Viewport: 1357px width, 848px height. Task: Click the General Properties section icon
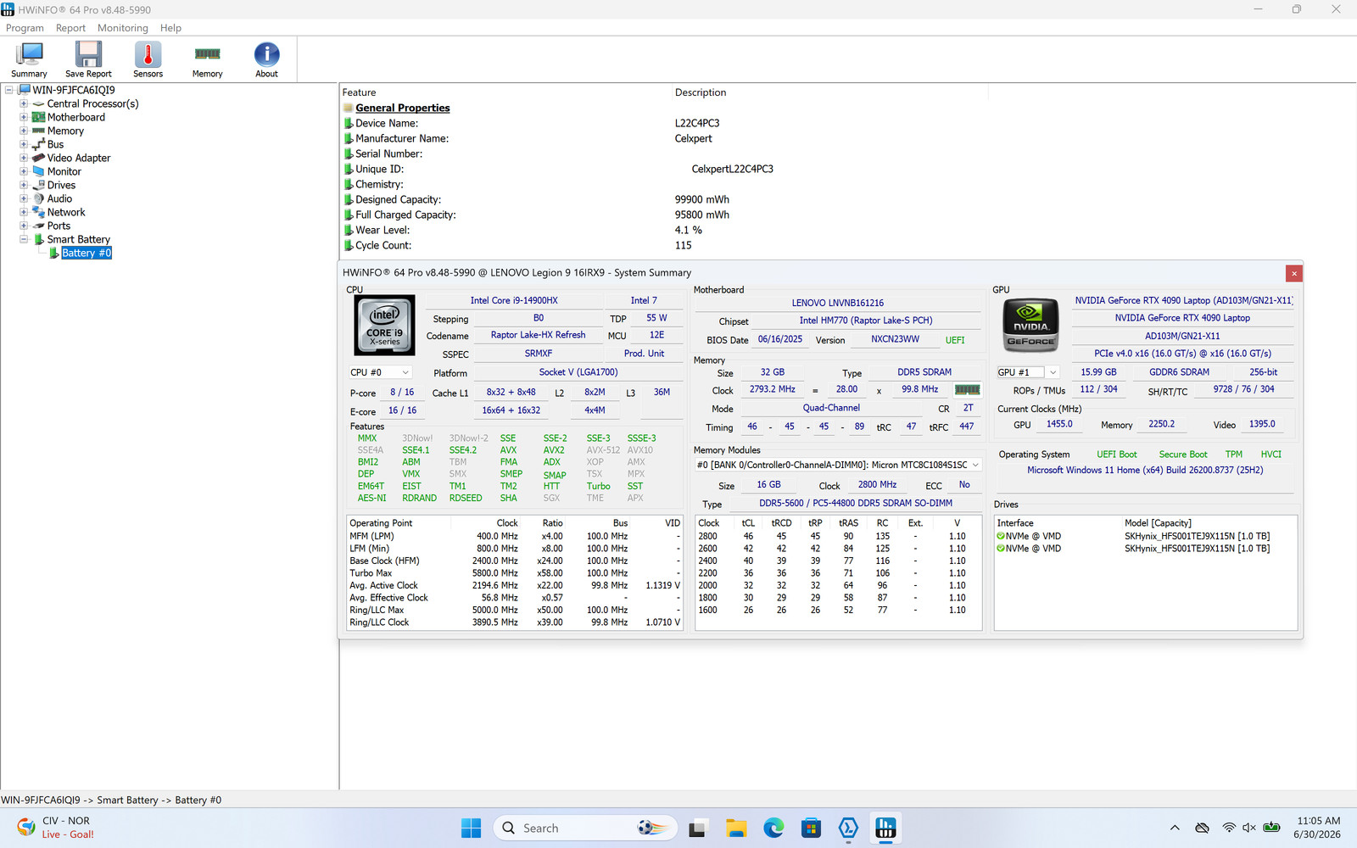pos(349,108)
